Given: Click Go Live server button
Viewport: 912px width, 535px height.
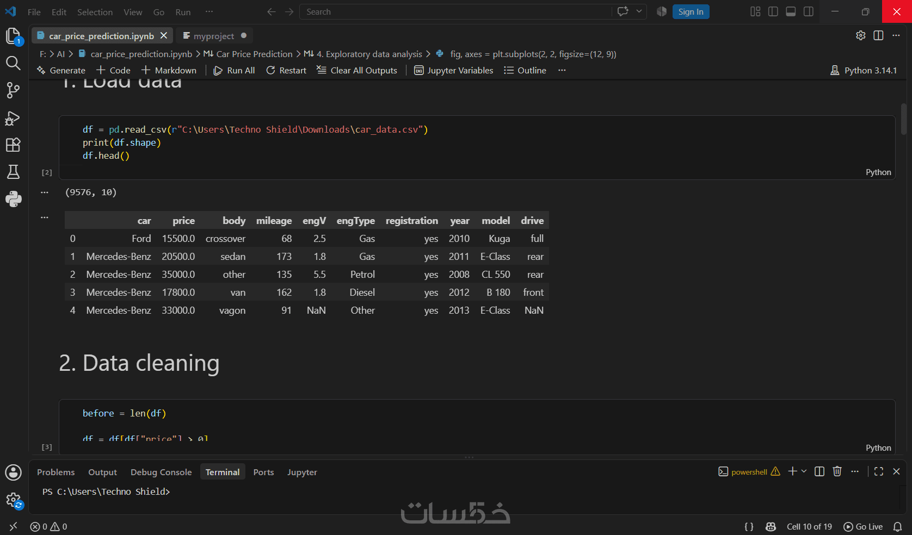Looking at the screenshot, I should 863,526.
